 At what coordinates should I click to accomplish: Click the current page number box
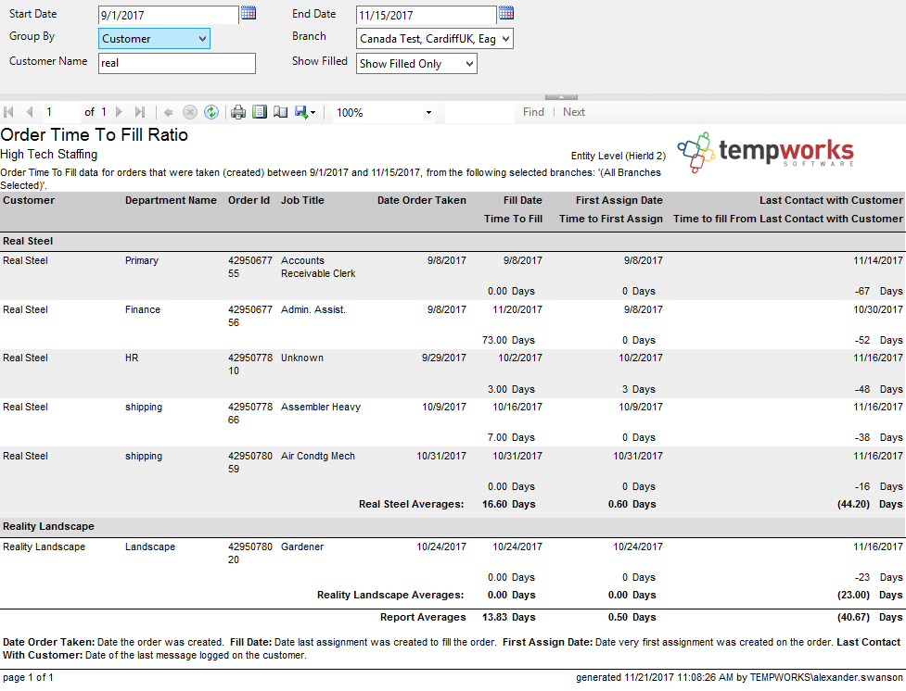click(60, 112)
